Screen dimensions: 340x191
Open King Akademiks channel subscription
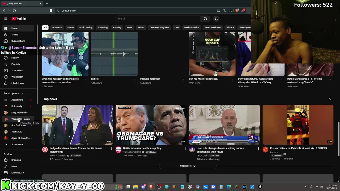[18, 112]
